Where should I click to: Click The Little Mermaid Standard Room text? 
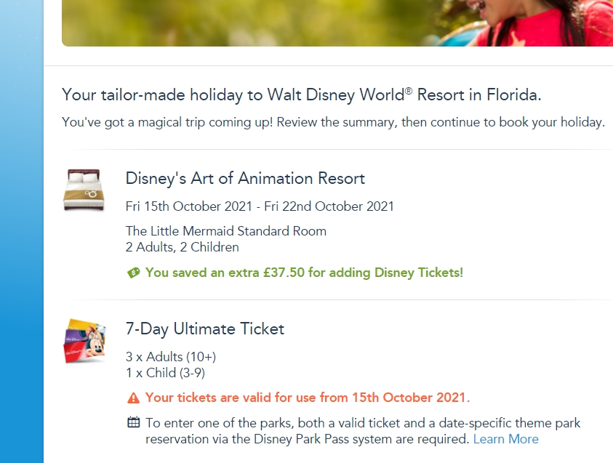[x=225, y=231]
